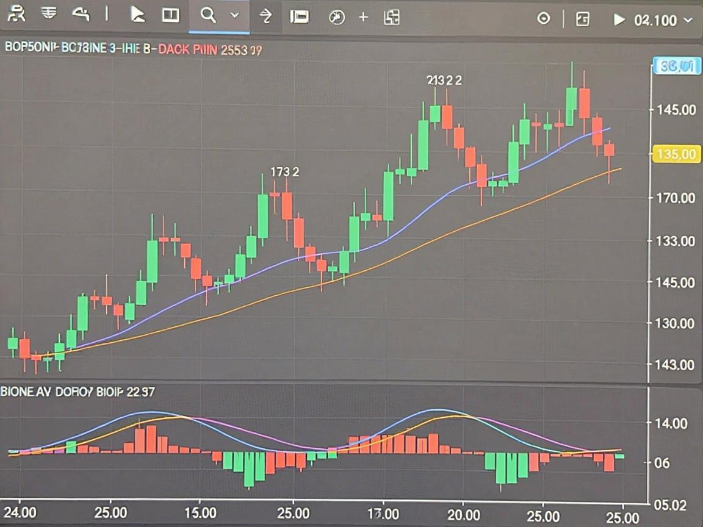
Task: Click the blue price tag on the axis
Action: (x=677, y=66)
